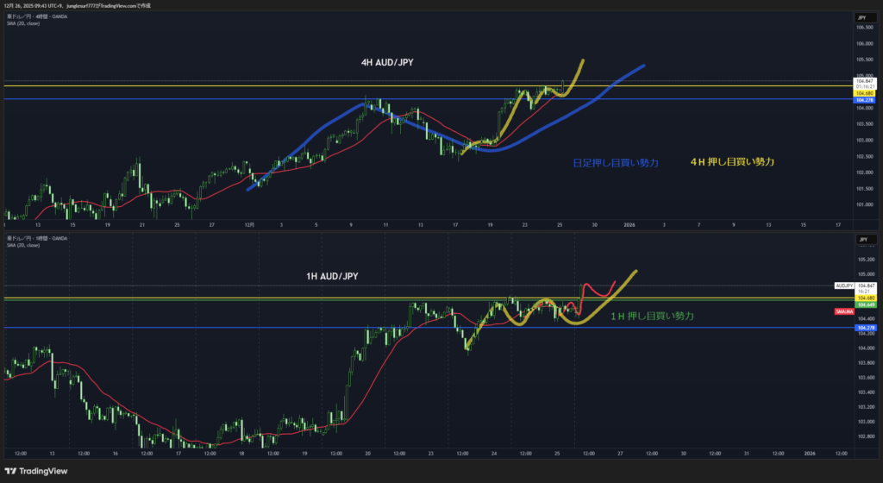Screen dimensions: 883x483
Task: Select the yellow '4H 押し目買い勢力' text label
Action: [732, 161]
